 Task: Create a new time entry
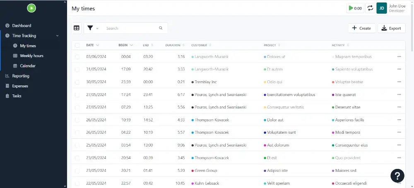[x=361, y=28]
